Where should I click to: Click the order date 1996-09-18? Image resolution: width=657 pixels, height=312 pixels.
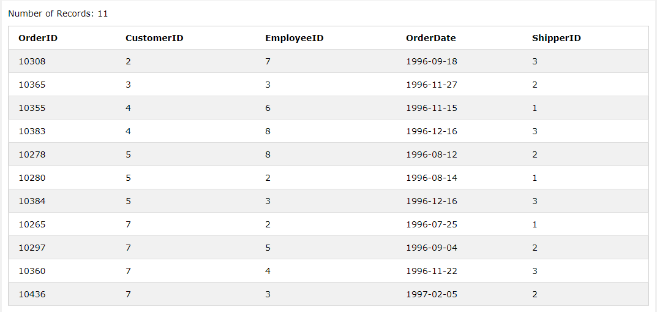click(x=431, y=61)
